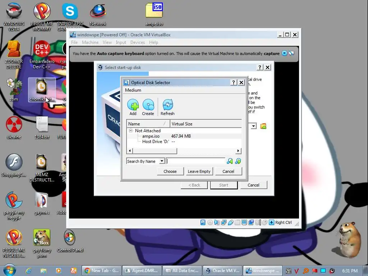Click the optical drive status icon
The height and width of the screenshot is (276, 368).
click(x=210, y=222)
